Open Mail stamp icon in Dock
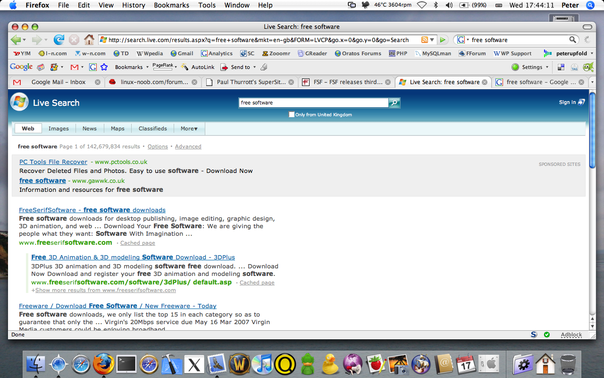This screenshot has height=378, width=604. pos(217,364)
